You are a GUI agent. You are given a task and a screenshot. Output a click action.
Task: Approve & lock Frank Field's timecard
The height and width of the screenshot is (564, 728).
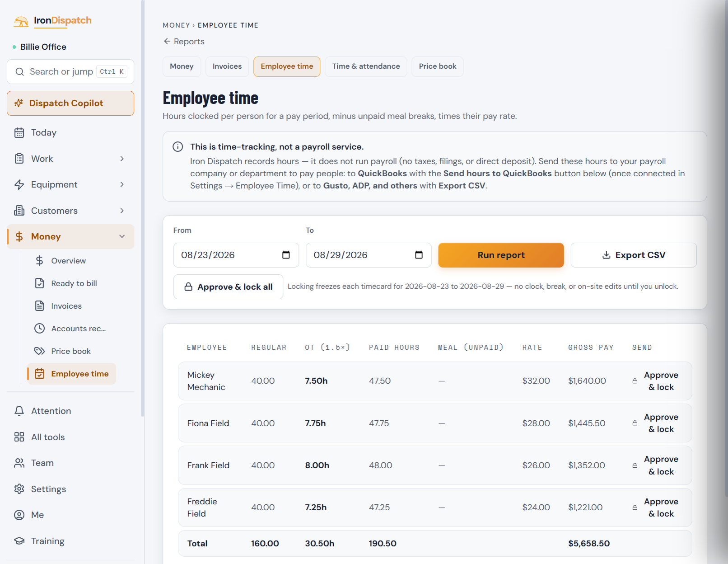coord(656,465)
